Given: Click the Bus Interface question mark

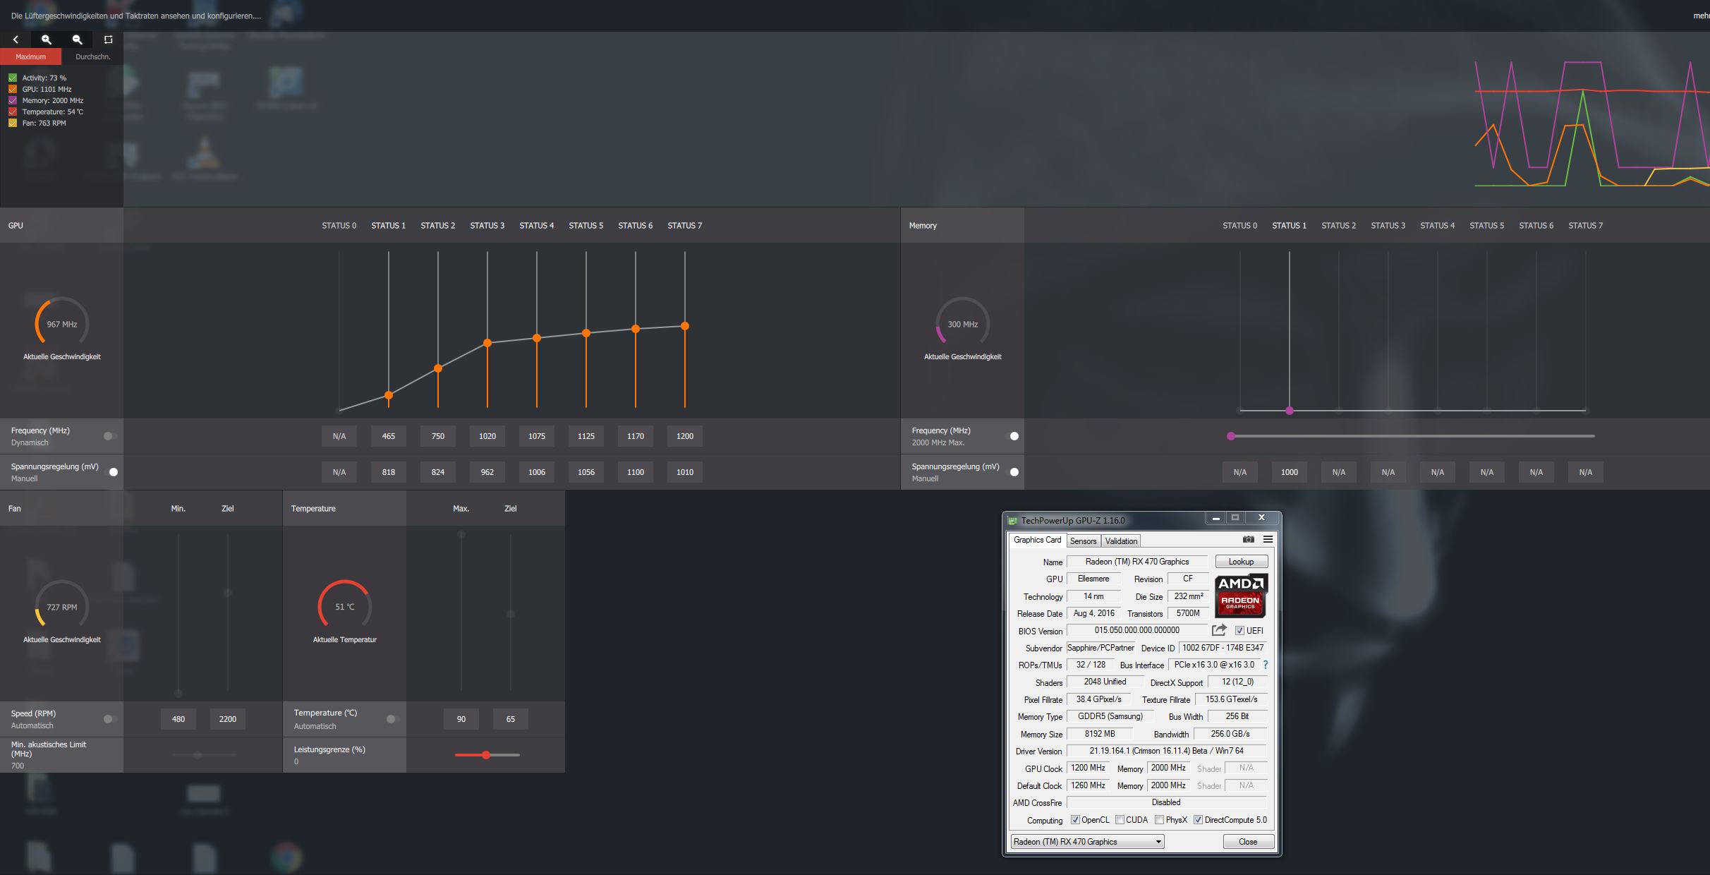Looking at the screenshot, I should pyautogui.click(x=1265, y=665).
